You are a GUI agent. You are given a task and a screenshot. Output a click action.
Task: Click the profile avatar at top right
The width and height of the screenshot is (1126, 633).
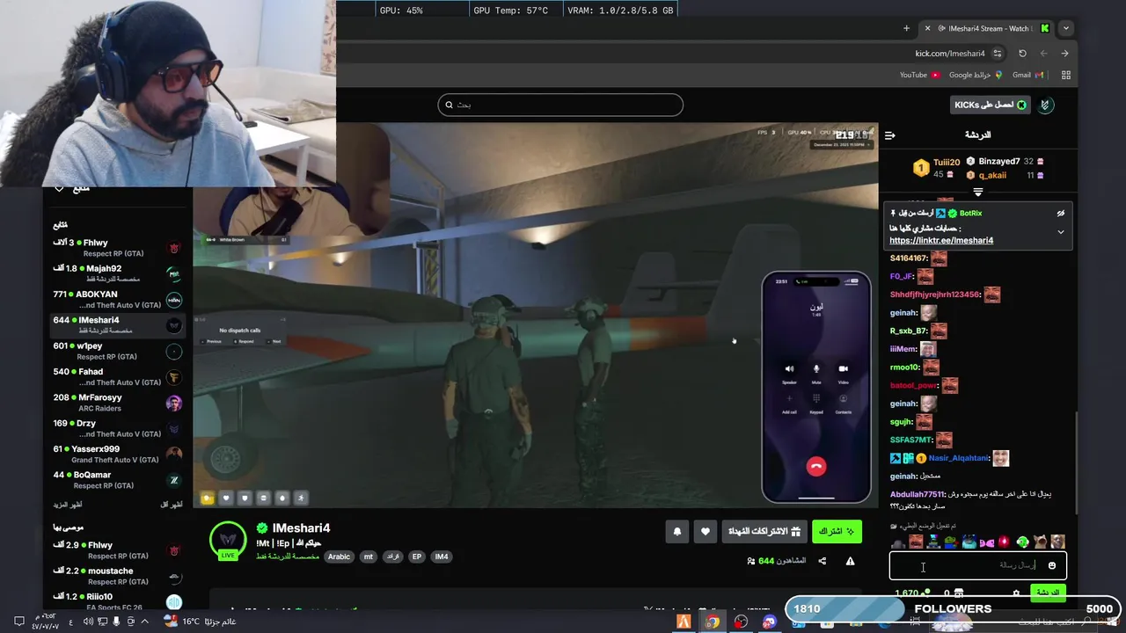click(x=1045, y=105)
